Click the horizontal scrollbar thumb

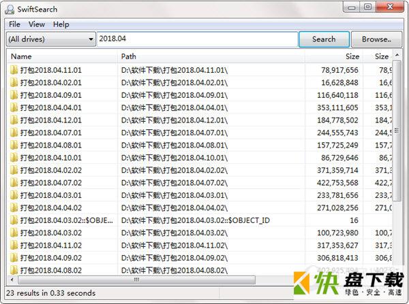point(136,280)
